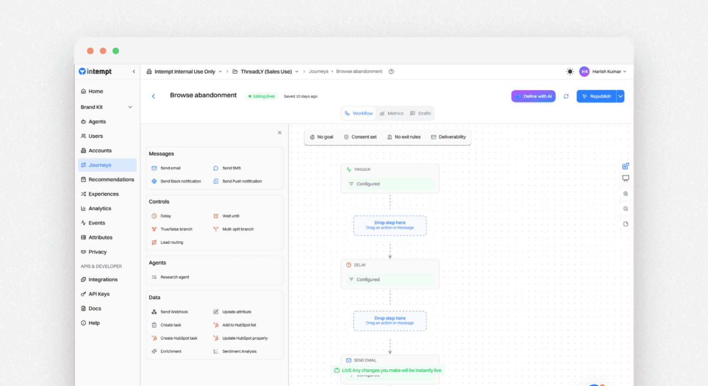Screen dimensions: 708x386
Task: Close the step library panel
Action: point(280,133)
